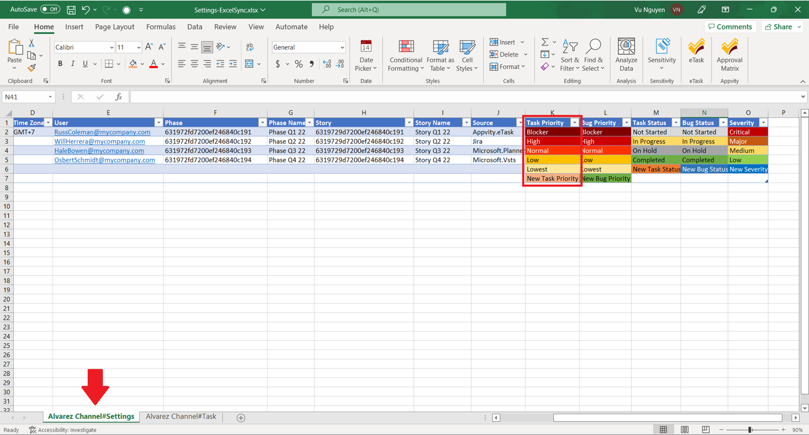Open the Task Priority column filter dropdown
The image size is (809, 435).
tap(574, 123)
